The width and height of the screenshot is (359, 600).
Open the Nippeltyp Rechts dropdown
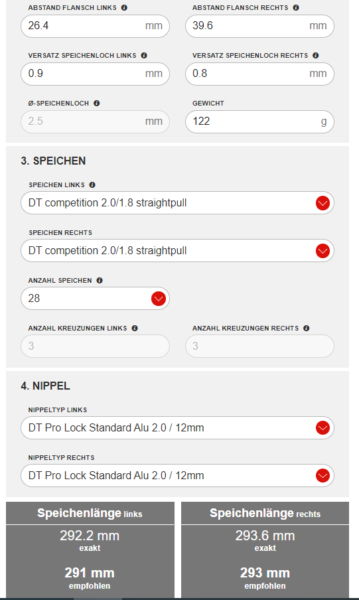coord(177,476)
